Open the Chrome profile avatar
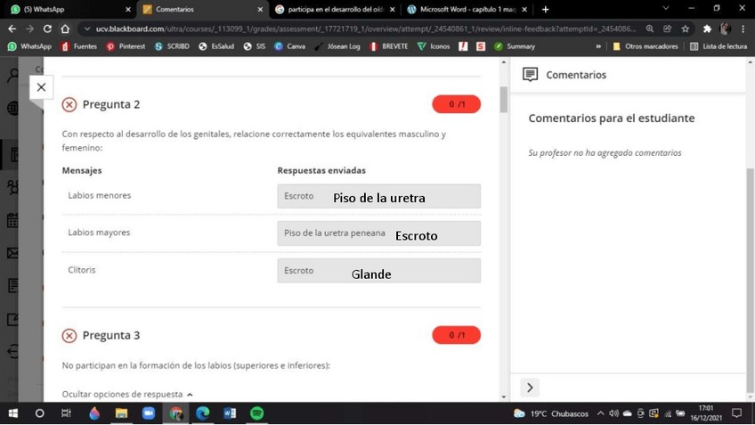Image resolution: width=755 pixels, height=425 pixels. pyautogui.click(x=725, y=29)
